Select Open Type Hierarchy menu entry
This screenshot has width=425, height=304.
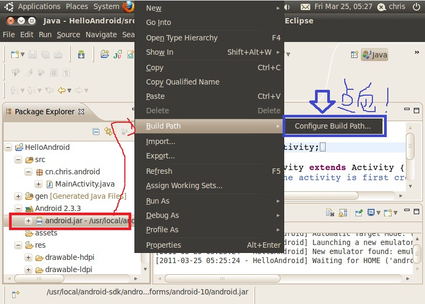[209, 38]
